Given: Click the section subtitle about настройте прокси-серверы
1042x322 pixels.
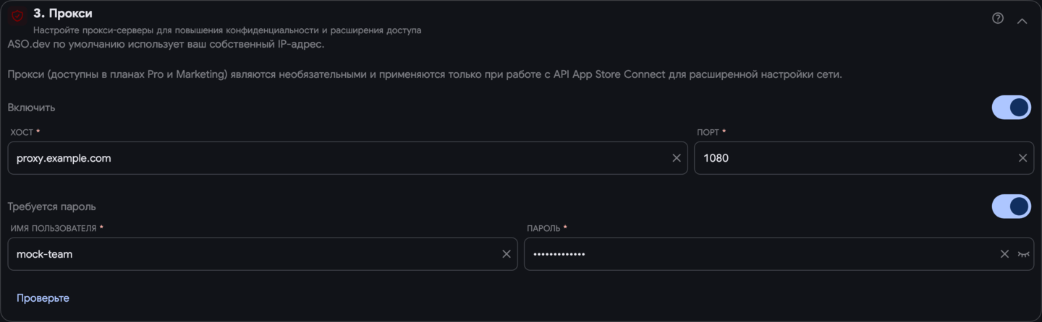Looking at the screenshot, I should (227, 30).
